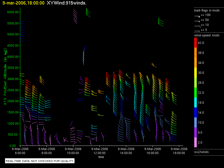Click the 34.0 wind-speed scale value
Viewport: 224px width, 168px height.
click(201, 63)
